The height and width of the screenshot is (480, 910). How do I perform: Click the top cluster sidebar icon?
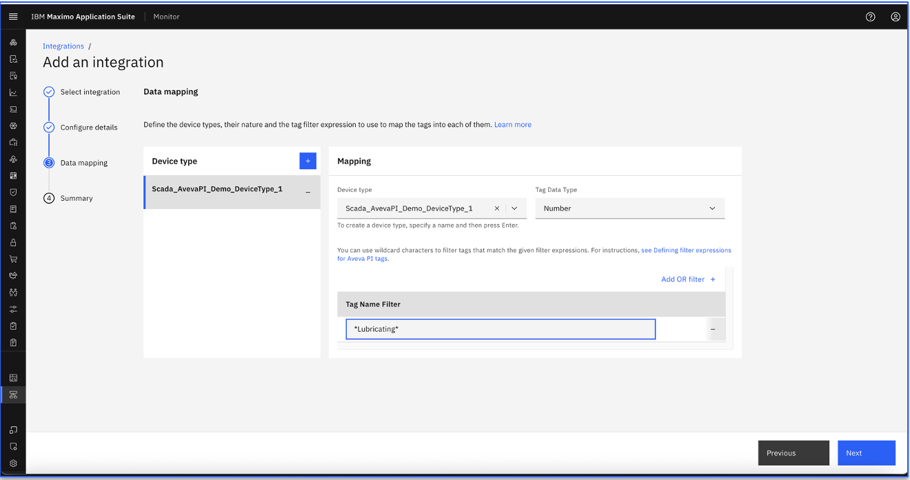point(13,43)
